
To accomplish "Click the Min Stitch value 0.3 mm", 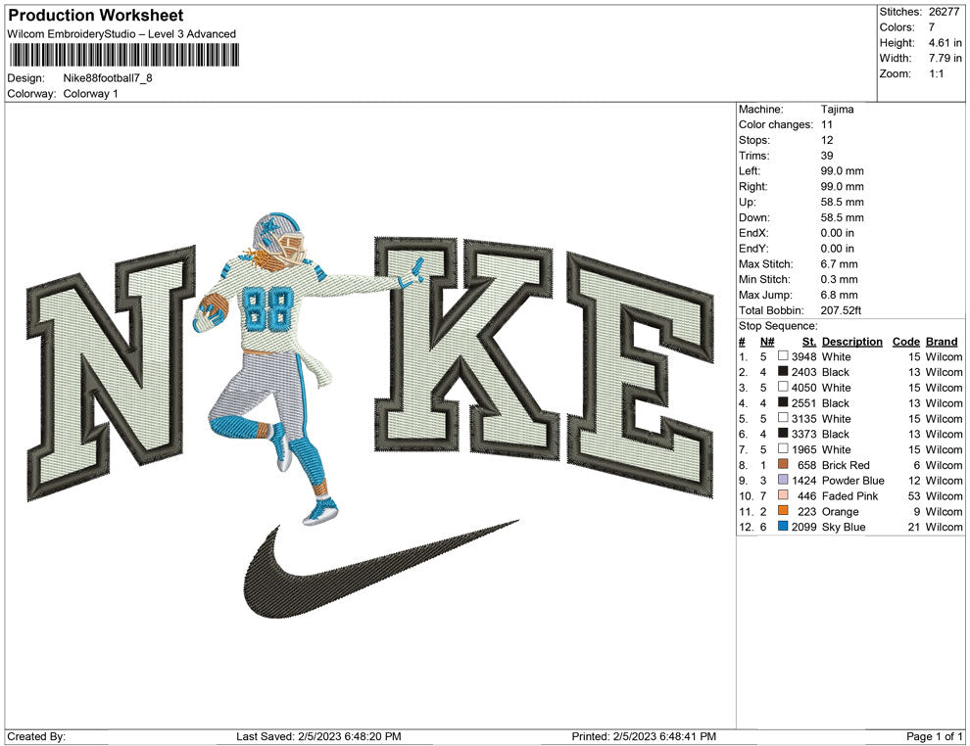I will [x=839, y=279].
